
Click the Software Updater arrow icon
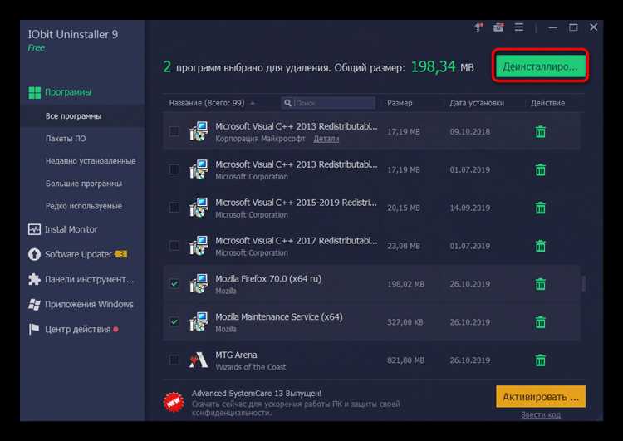click(x=34, y=254)
